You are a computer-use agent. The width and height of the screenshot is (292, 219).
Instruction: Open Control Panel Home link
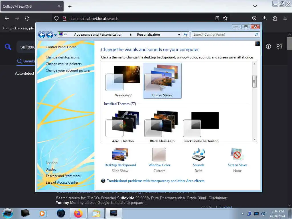pyautogui.click(x=61, y=47)
